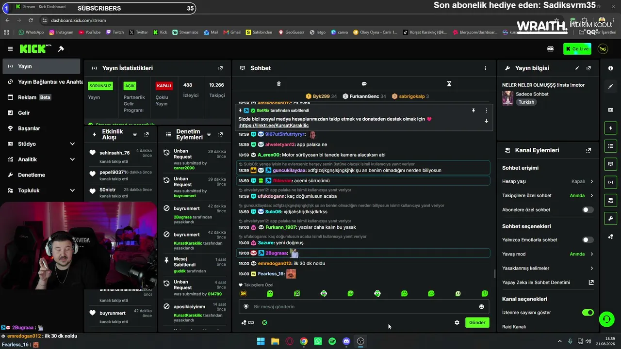The width and height of the screenshot is (621, 349).
Task: Click the list icon in right sidebar
Action: tap(610, 146)
